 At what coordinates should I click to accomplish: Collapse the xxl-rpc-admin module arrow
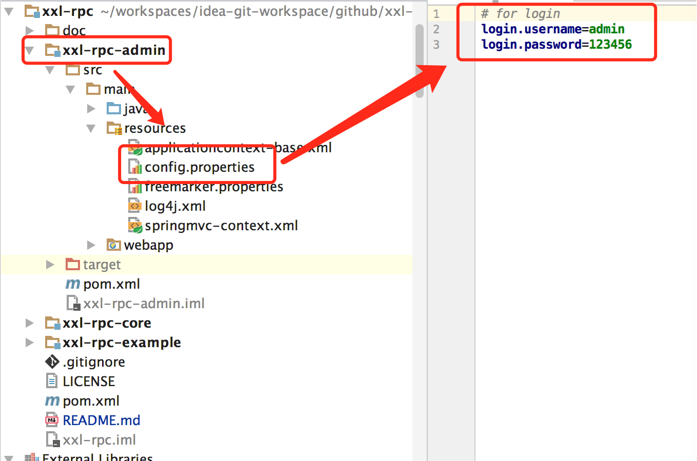(x=30, y=50)
